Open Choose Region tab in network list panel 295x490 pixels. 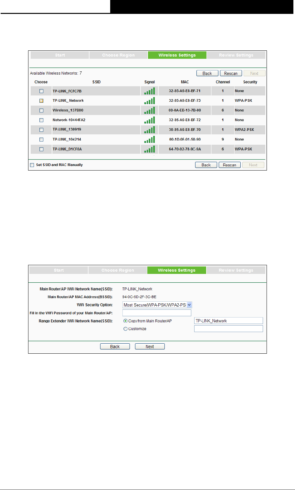(118, 55)
